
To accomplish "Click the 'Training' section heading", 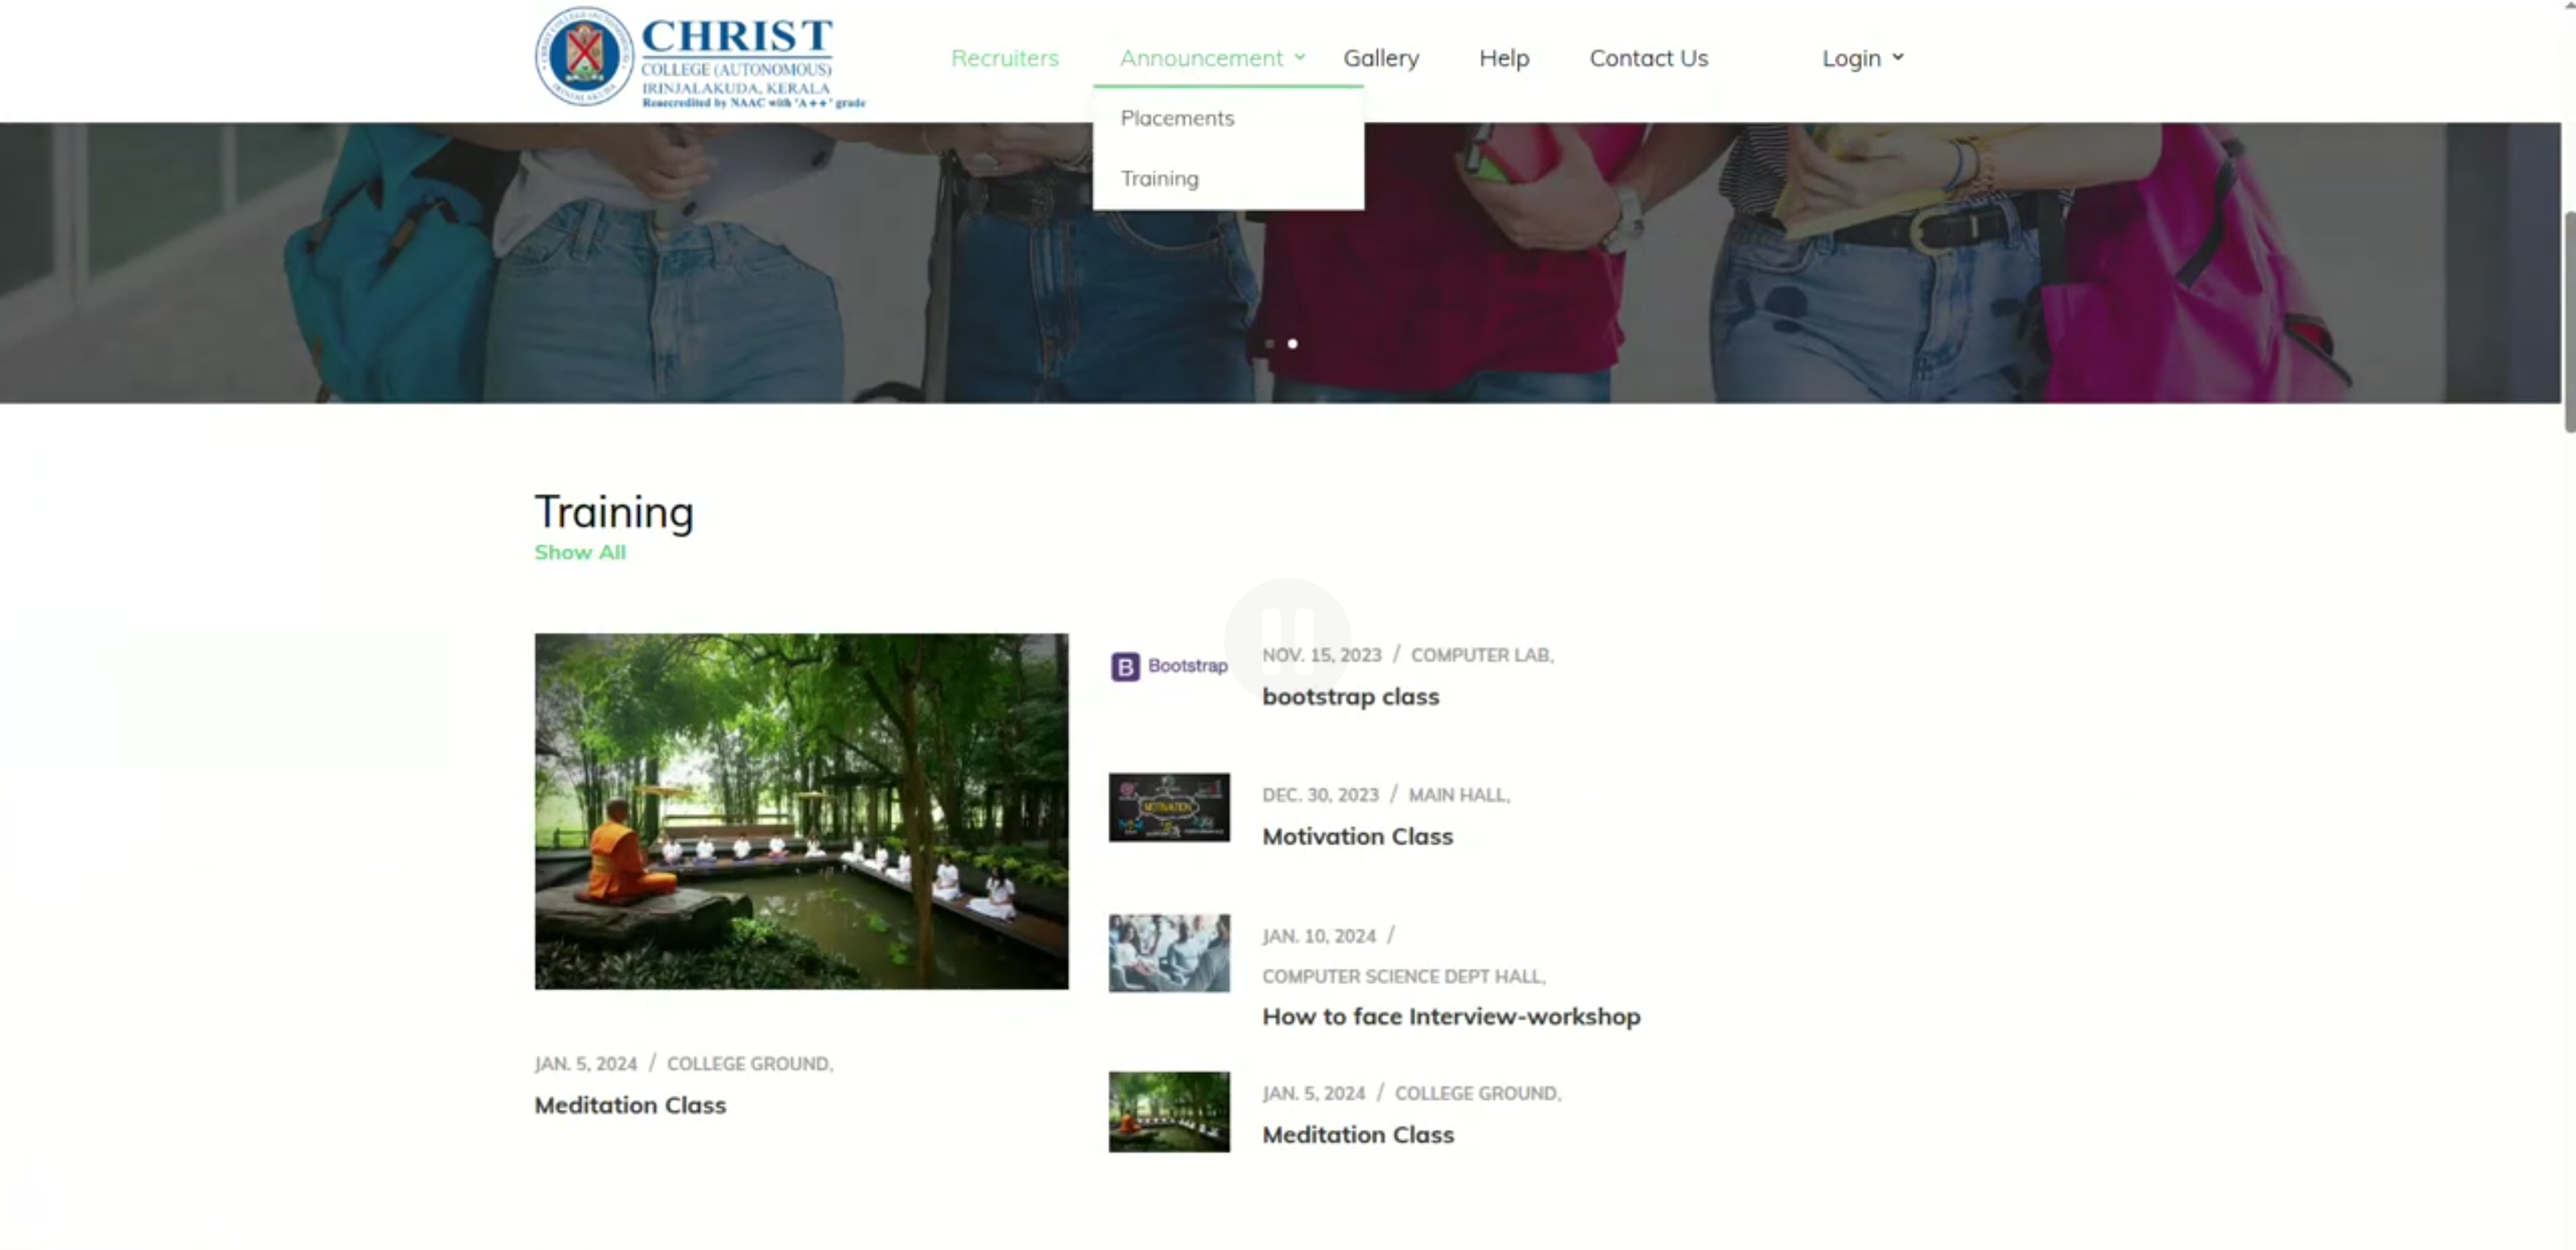I will coord(613,511).
